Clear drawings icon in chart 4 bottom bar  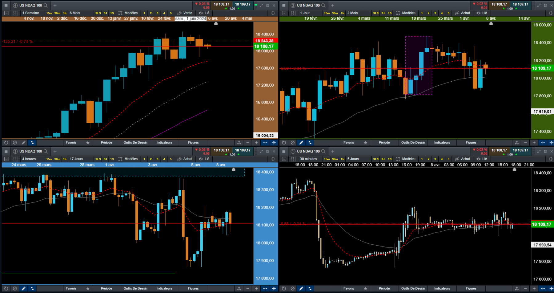point(15,143)
